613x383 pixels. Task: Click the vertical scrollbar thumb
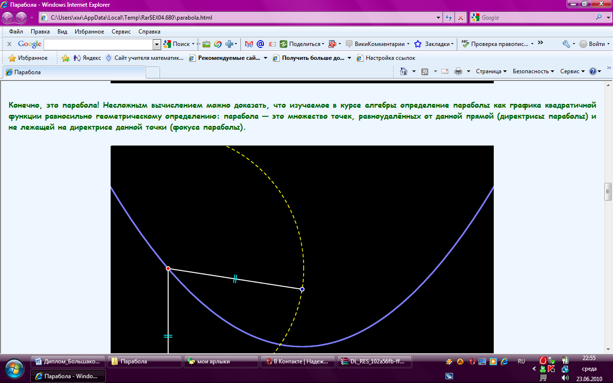click(609, 191)
